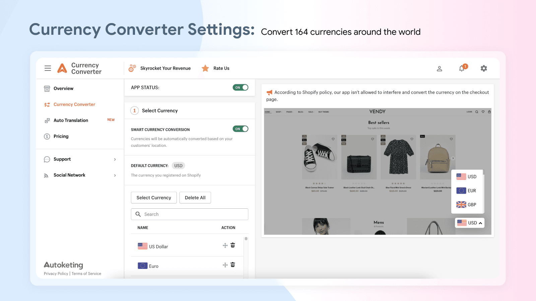Screen dimensions: 536x301
Task: Click the Delete All button
Action: (x=195, y=198)
